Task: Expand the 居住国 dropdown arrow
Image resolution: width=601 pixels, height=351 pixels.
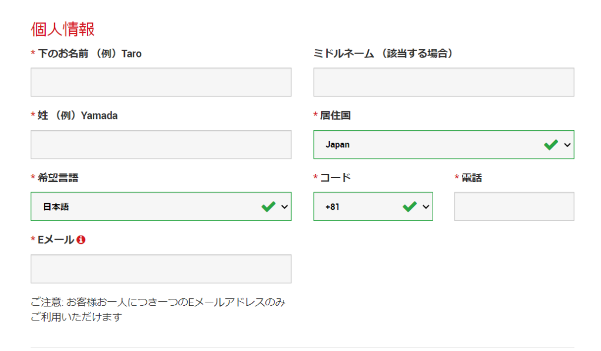Action: 568,145
